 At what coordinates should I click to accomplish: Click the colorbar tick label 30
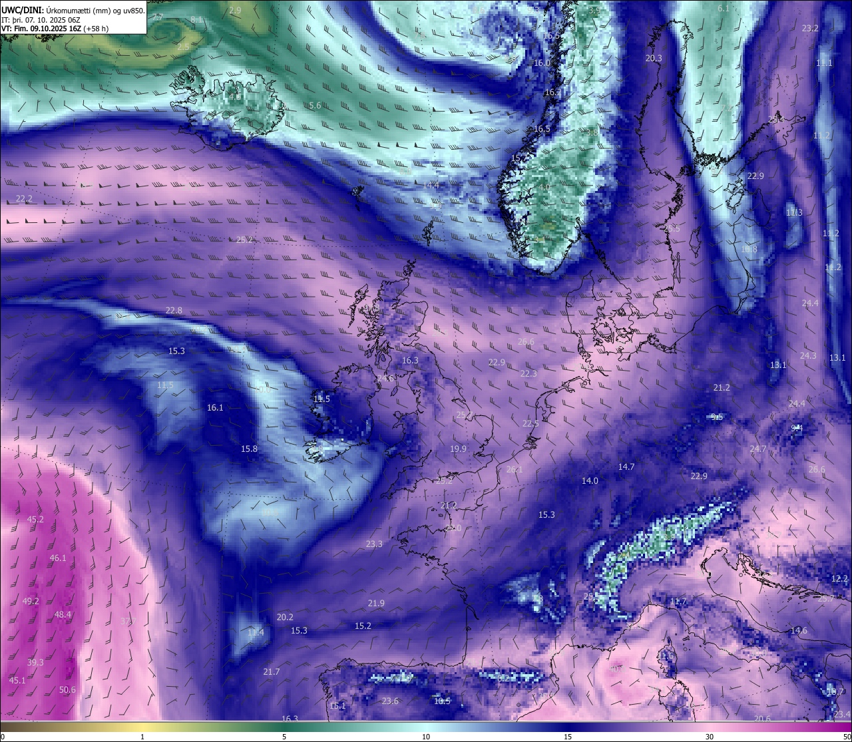(x=710, y=737)
